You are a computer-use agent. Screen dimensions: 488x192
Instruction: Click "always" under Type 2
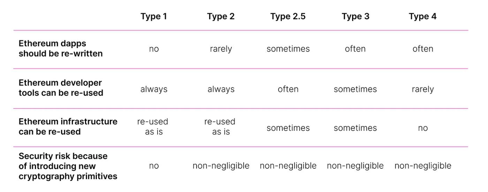221,89
